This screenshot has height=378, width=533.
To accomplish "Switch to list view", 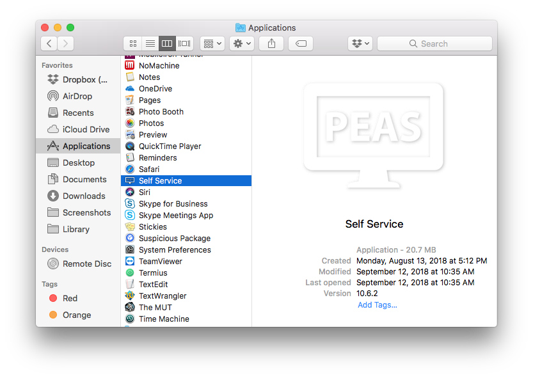I will [x=150, y=43].
